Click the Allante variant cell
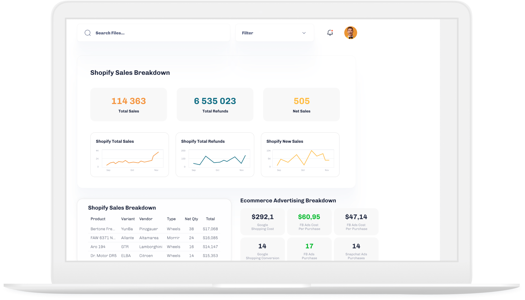Screen dimensions: 525x300 pos(128,238)
